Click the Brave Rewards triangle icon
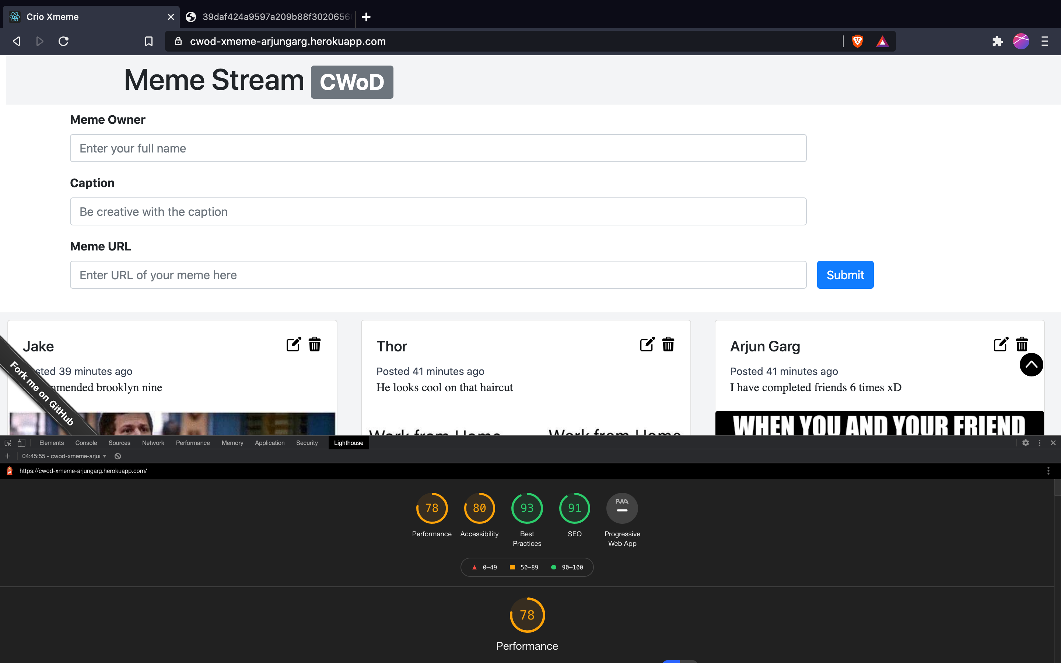 [882, 42]
